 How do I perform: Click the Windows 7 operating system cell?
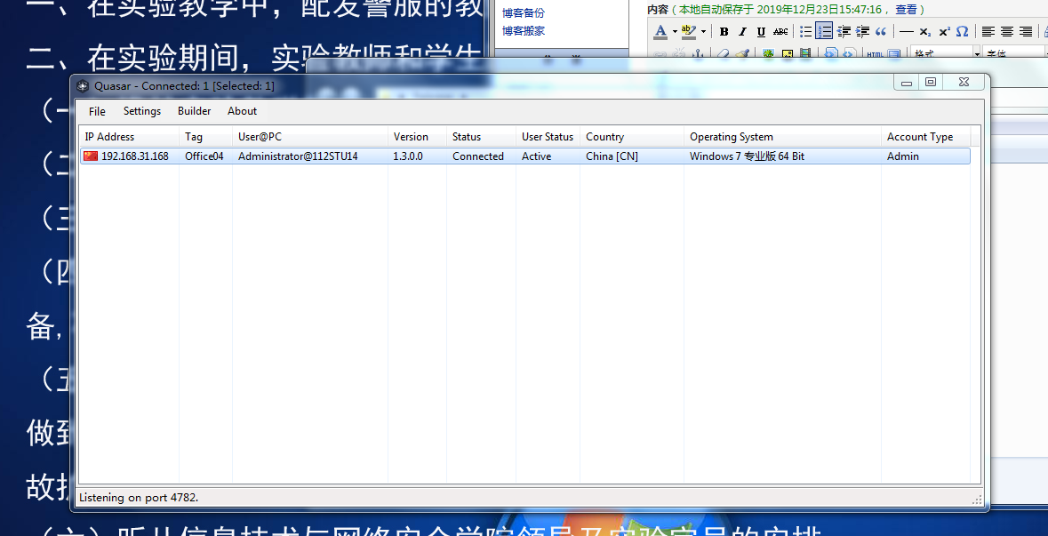[x=748, y=156]
